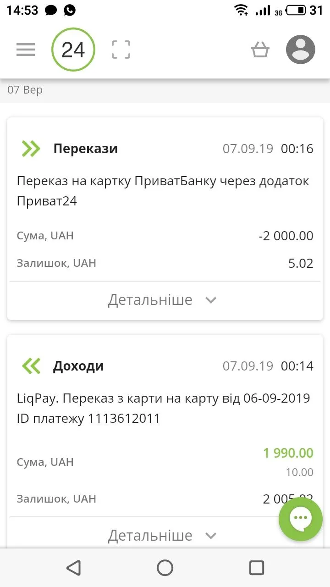Select the Перекази transaction title

click(x=86, y=149)
